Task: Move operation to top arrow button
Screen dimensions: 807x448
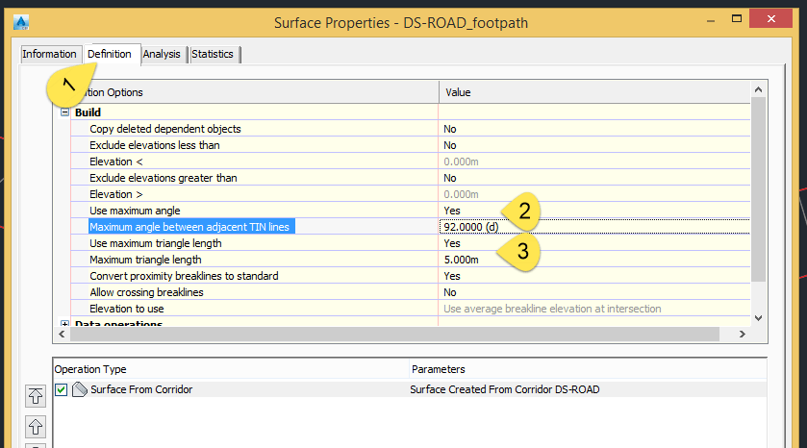Action: (x=35, y=396)
